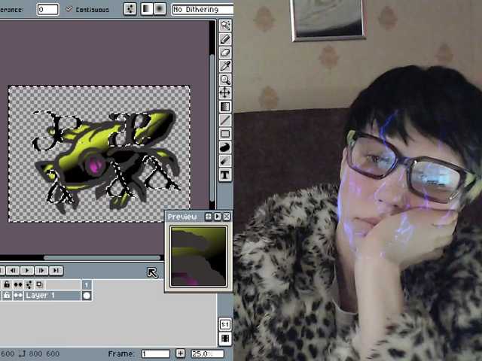
Task: Open the No Dithering dropdown
Action: (202, 9)
